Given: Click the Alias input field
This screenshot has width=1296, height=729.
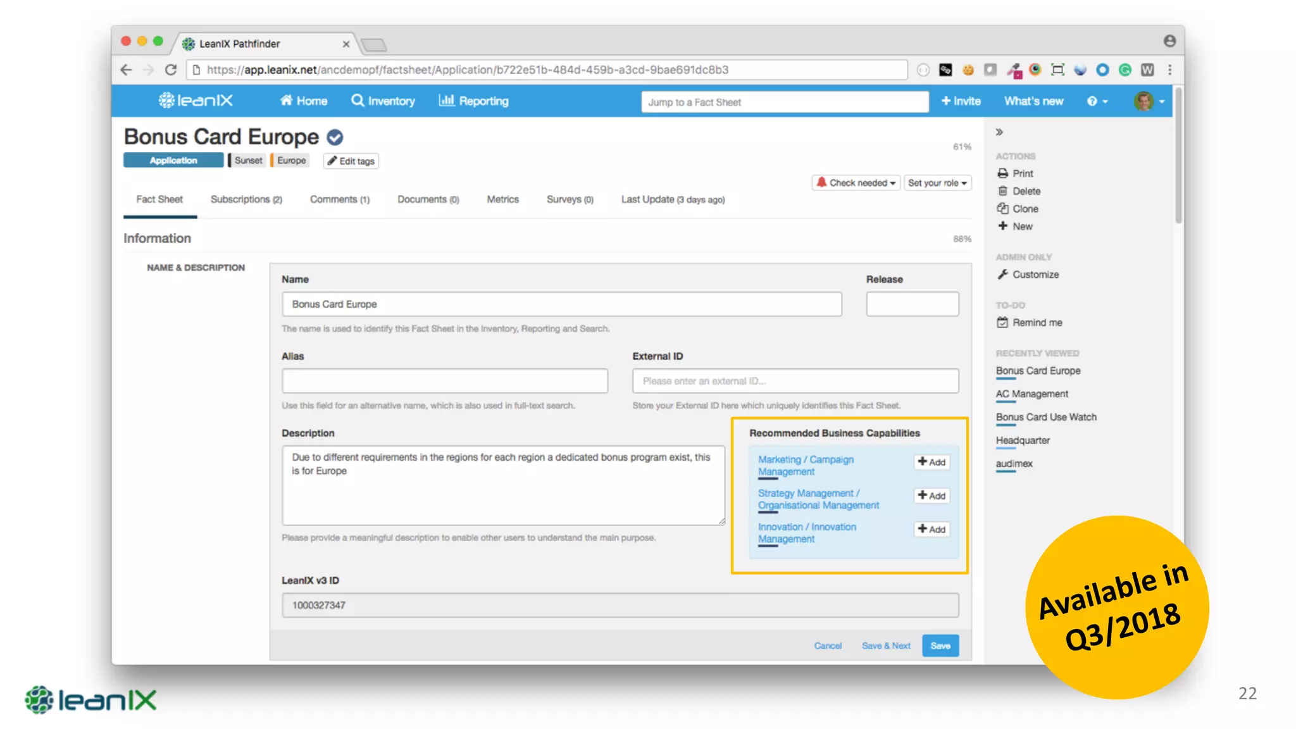Looking at the screenshot, I should (x=444, y=381).
